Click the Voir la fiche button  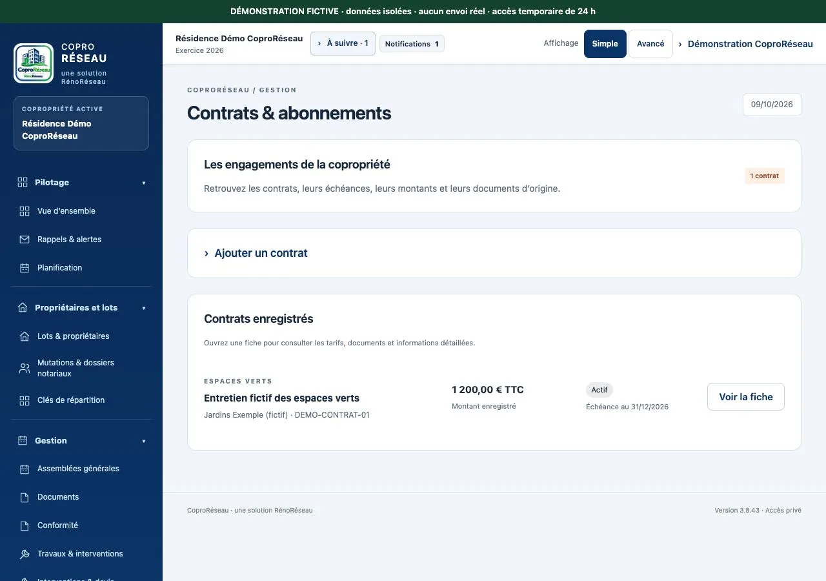tap(746, 397)
